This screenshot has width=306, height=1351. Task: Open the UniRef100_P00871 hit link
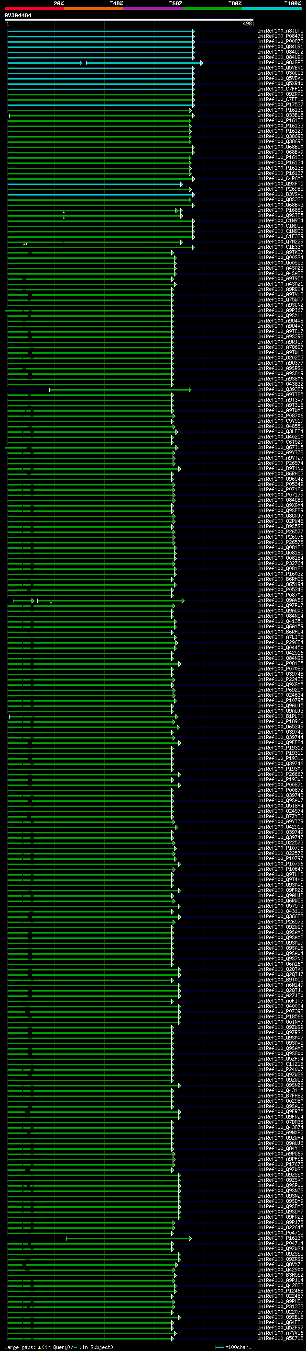(x=280, y=785)
